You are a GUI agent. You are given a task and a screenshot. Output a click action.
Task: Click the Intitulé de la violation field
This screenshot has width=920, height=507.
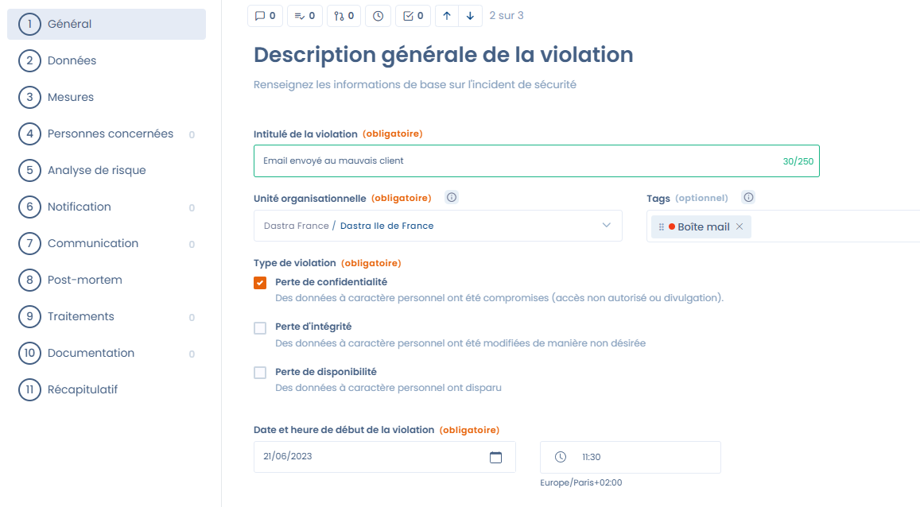pos(536,161)
